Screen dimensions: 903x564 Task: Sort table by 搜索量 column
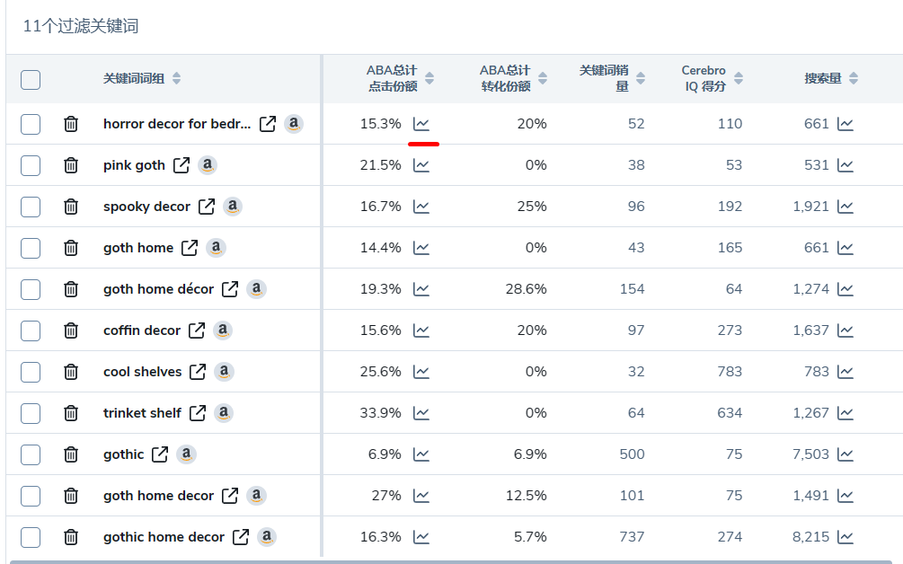point(853,79)
